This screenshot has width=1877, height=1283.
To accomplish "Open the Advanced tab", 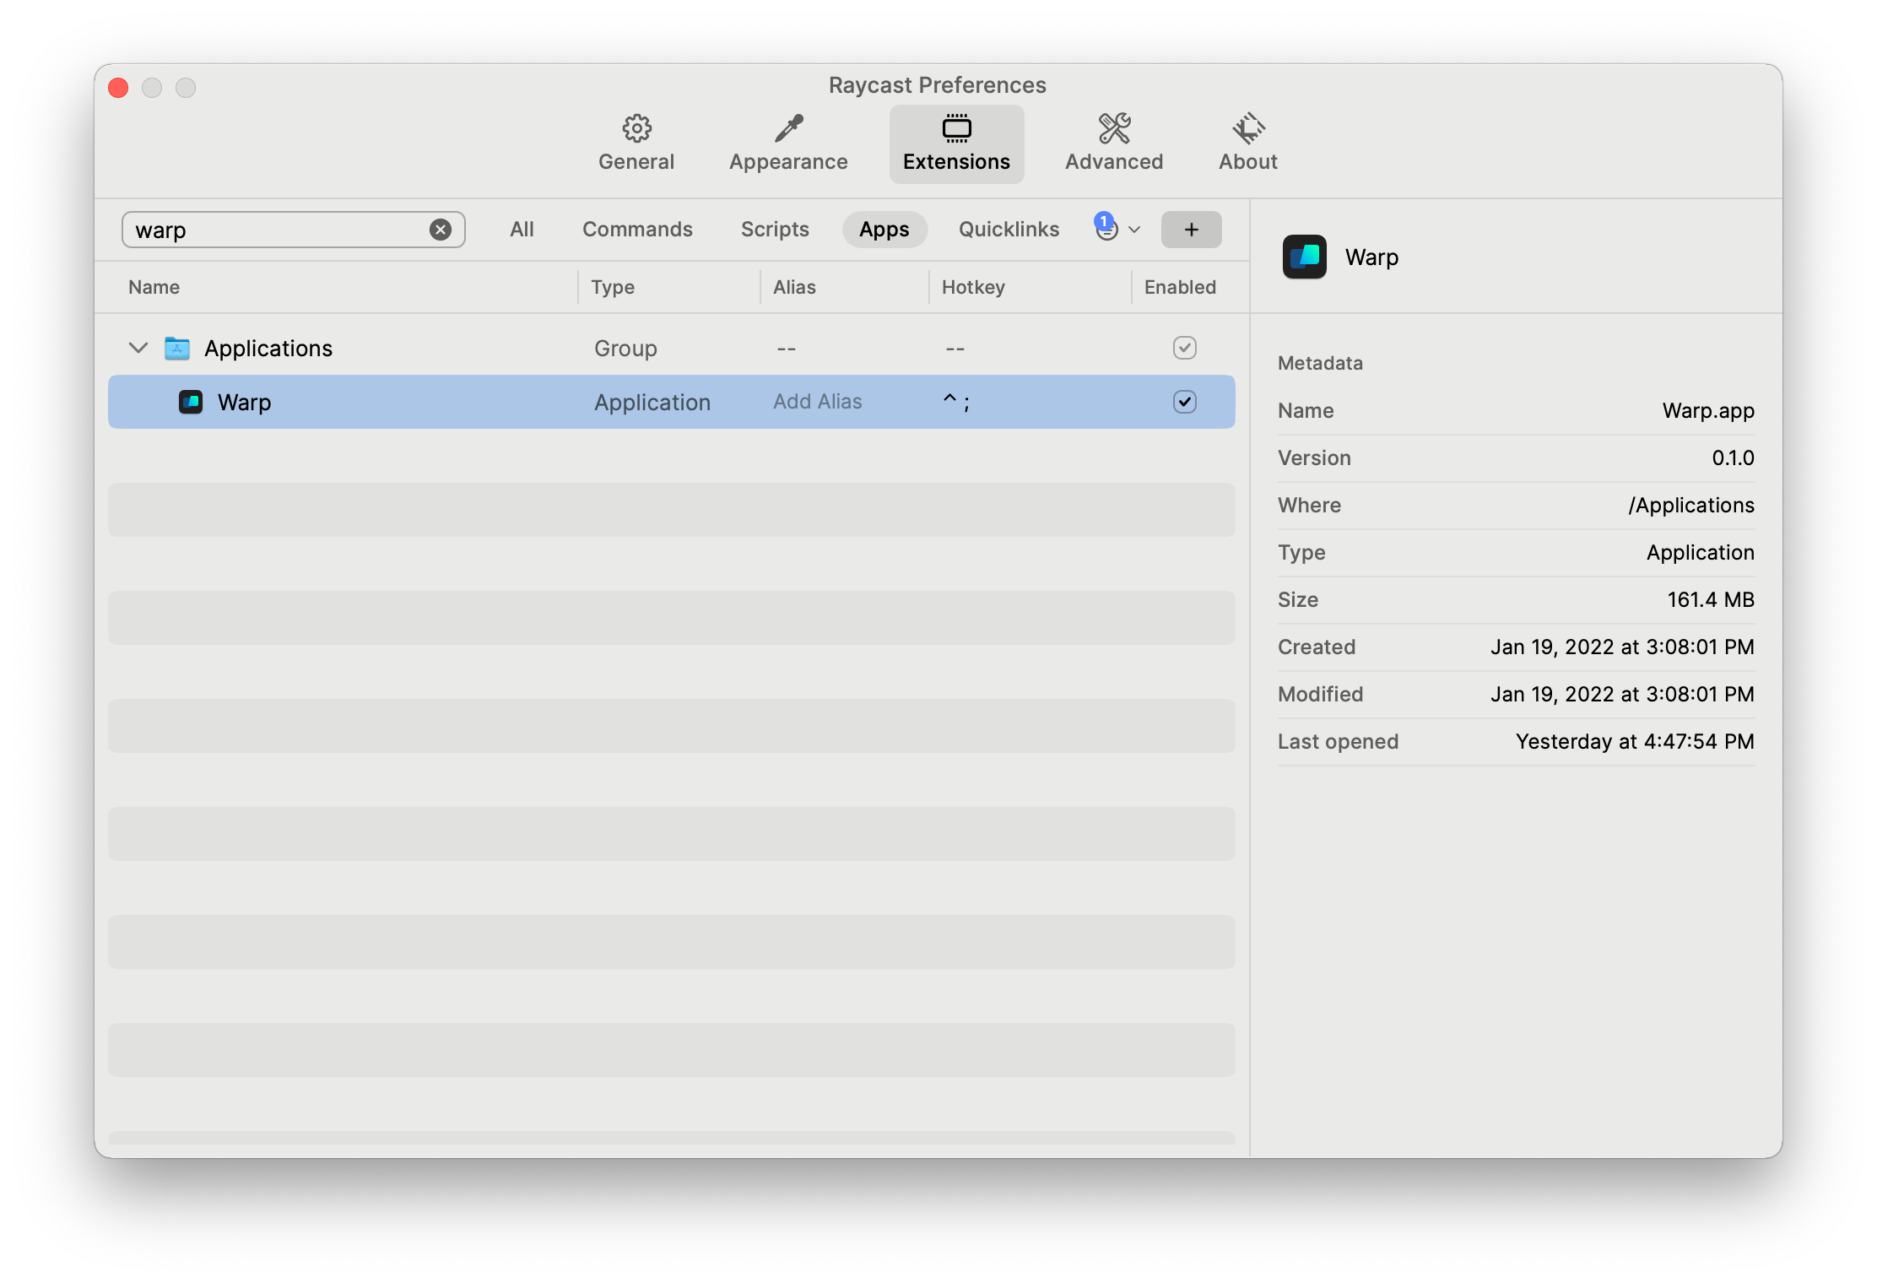I will point(1113,144).
